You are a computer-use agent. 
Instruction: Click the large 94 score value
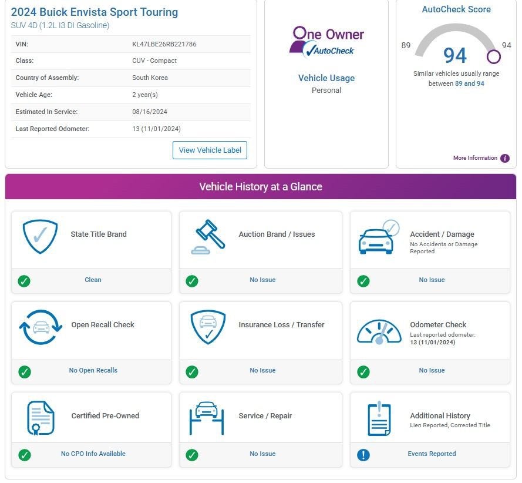(x=454, y=55)
